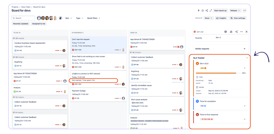Like issue SDP-339 with the thumbs-up icon
274x134 pixels.
tap(231, 32)
